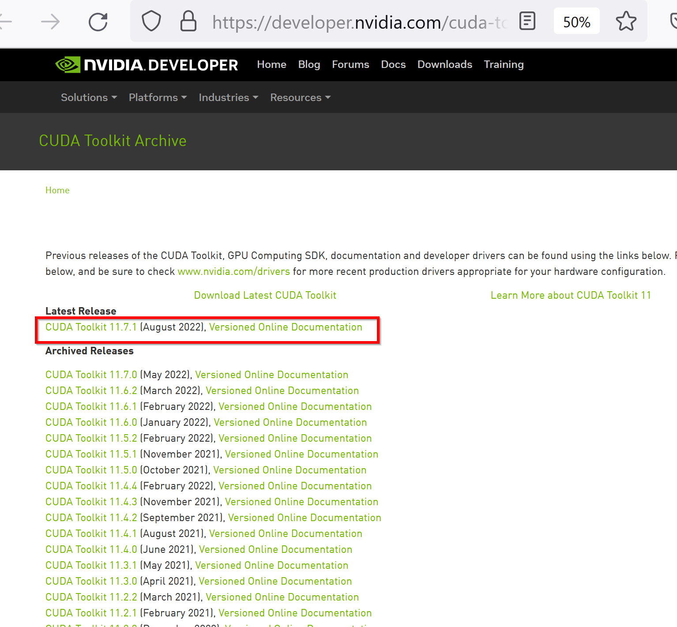Expand the Resources dropdown menu
This screenshot has height=627, width=677.
(300, 98)
